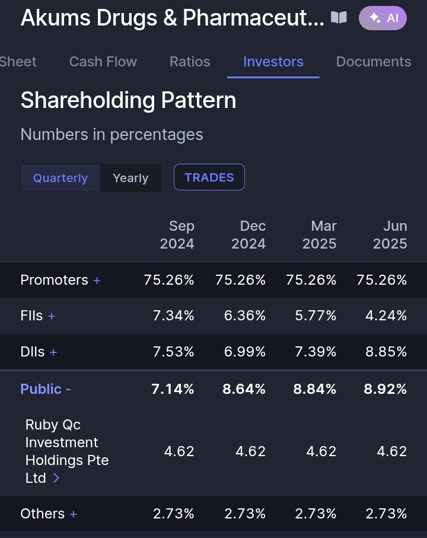This screenshot has width=427, height=538.
Task: Expand the Promoters row
Action: pos(97,281)
